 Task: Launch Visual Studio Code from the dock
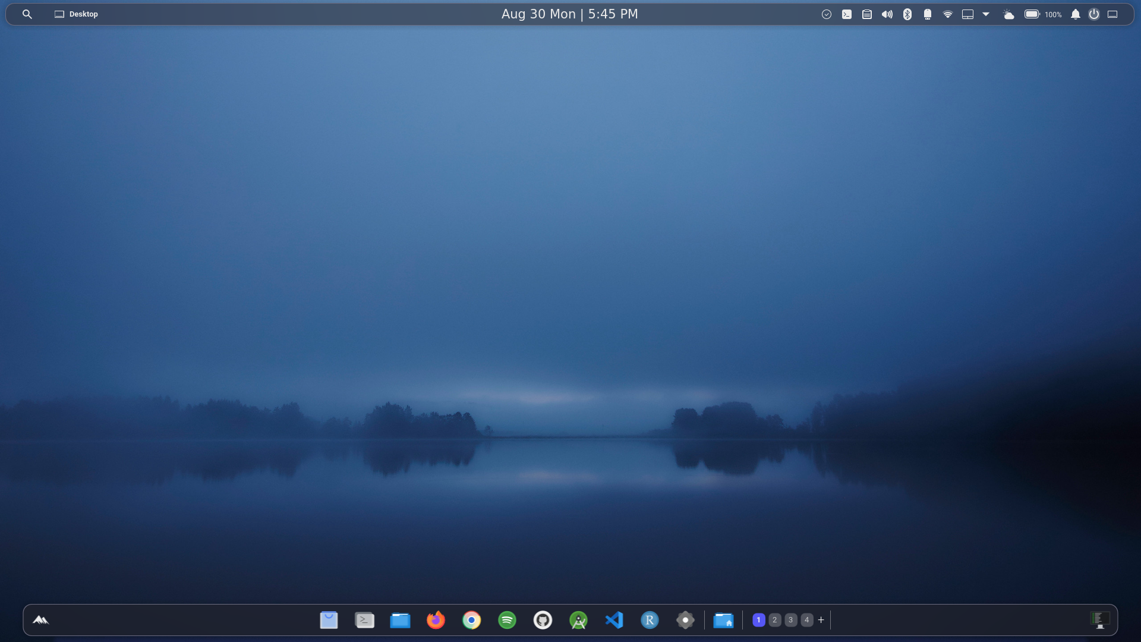(x=614, y=620)
